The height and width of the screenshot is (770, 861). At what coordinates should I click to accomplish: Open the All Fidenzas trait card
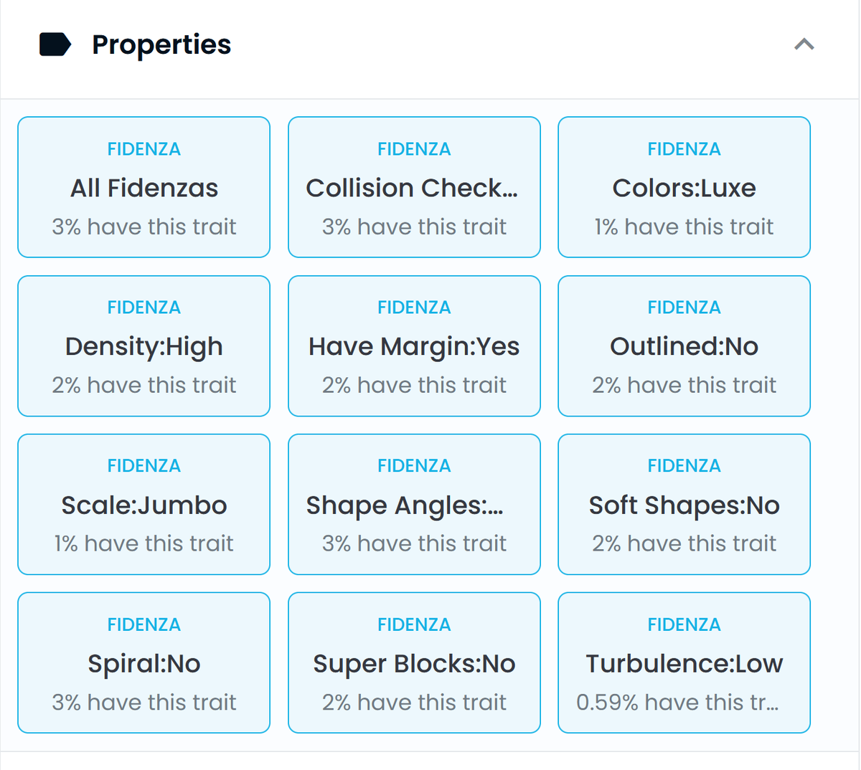pyautogui.click(x=144, y=187)
